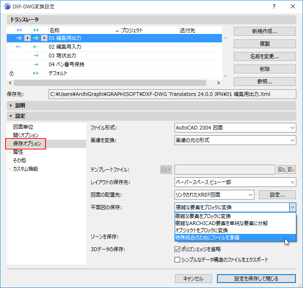Click the template file browse icon
This screenshot has width=303, height=288.
coord(282,170)
